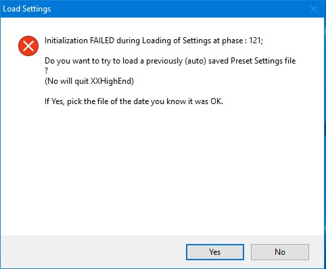Click the 'Do you want to try' question line
The image size is (326, 269).
170,61
